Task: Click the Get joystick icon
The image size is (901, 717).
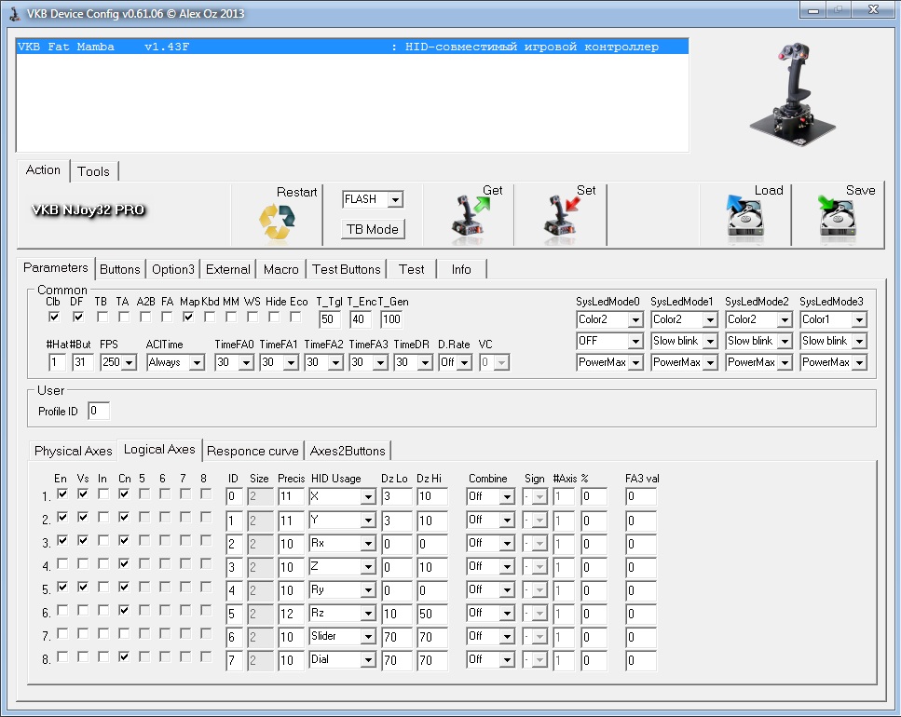Action: click(x=470, y=216)
